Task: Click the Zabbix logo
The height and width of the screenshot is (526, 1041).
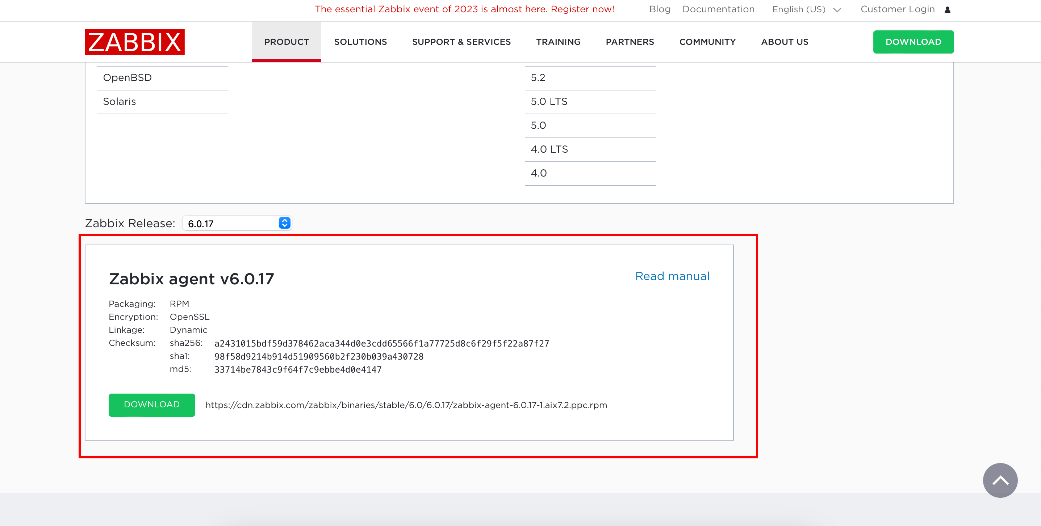Action: [x=135, y=42]
